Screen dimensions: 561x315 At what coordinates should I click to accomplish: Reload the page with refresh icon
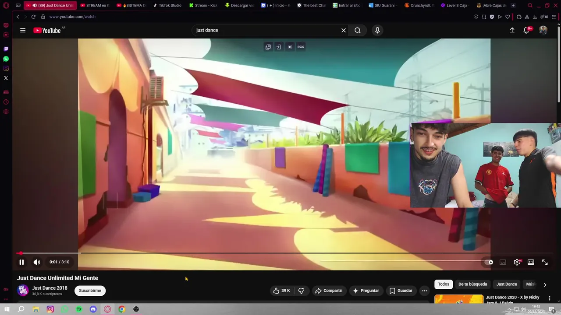click(x=33, y=17)
